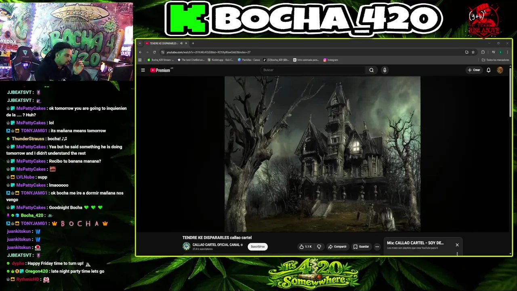Open Plantillas - Canva bookmark
This screenshot has height=291, width=517.
pyautogui.click(x=249, y=60)
